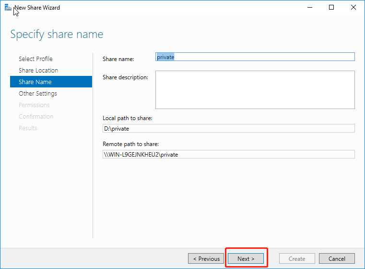365x269 pixels.
Task: Cancel the New Share Wizard
Action: [x=337, y=258]
